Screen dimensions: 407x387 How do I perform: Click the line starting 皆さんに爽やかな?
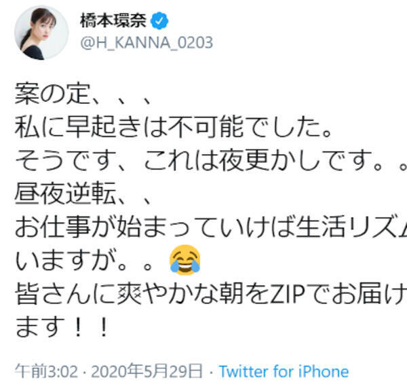(211, 294)
